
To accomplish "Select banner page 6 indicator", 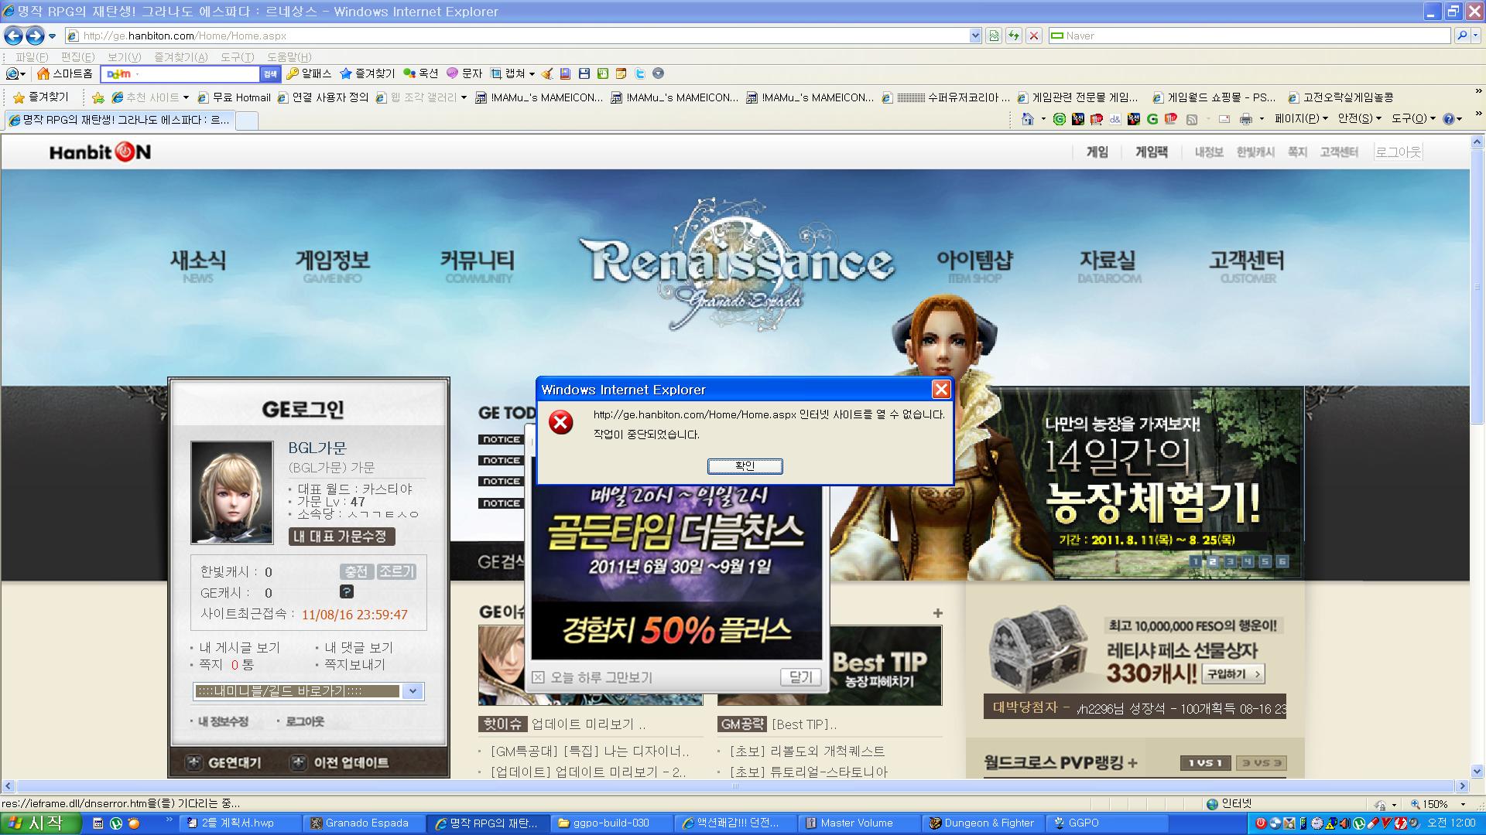I will [x=1282, y=561].
